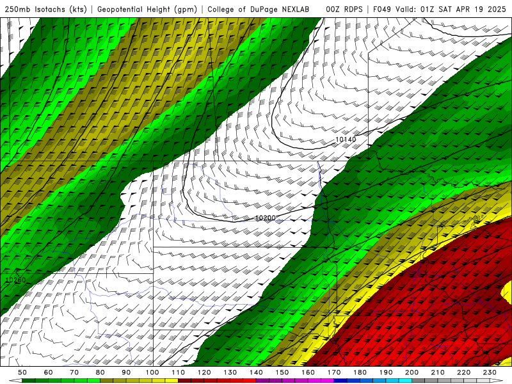Image resolution: width=512 pixels, height=384 pixels.
Task: Click the "250mb Isotachs (kts)" title text
Action: tap(45, 9)
